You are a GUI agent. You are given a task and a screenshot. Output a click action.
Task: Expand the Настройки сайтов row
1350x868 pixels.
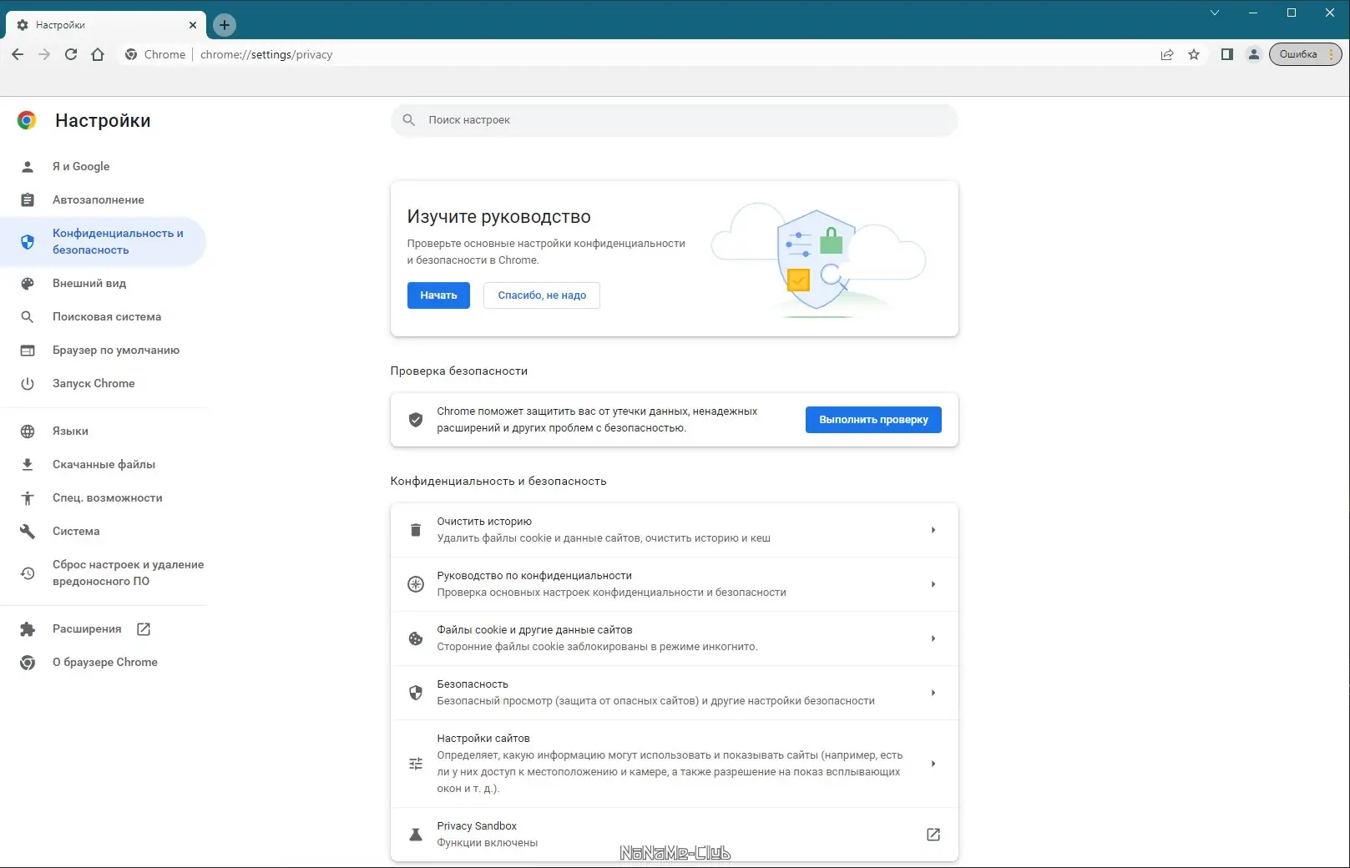tap(933, 763)
